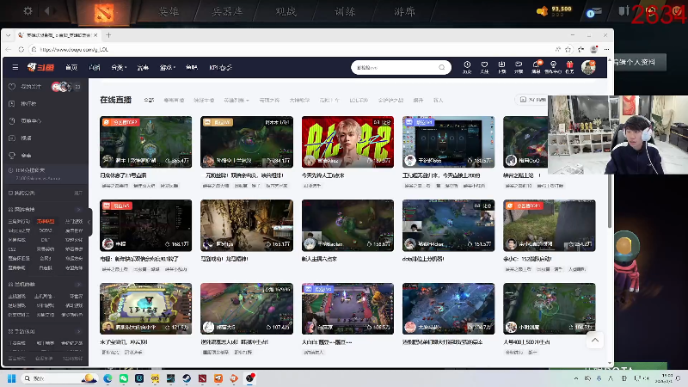
Task: Select the 全部 filter tab
Action: (149, 100)
